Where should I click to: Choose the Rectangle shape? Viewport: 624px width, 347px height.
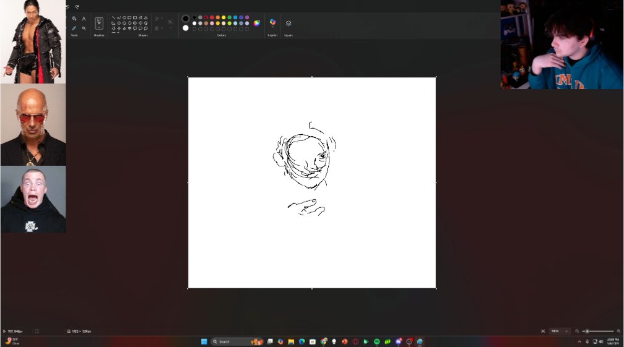[x=129, y=18]
